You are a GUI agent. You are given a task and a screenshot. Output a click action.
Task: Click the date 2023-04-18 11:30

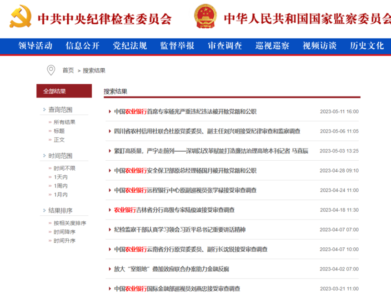(x=339, y=210)
